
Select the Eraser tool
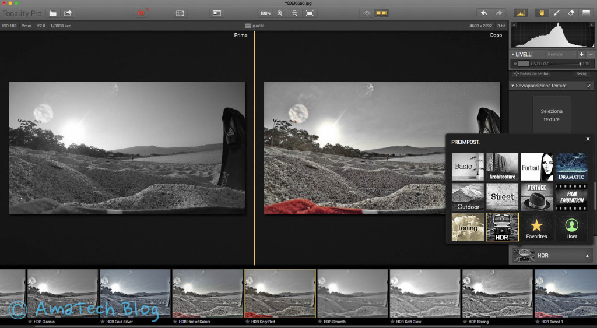(571, 13)
